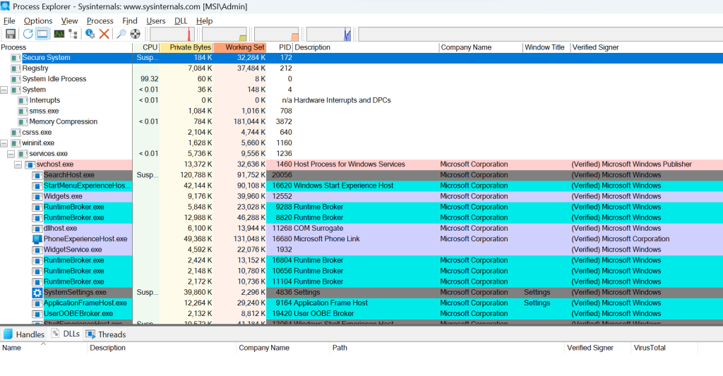Sort by Verified Signer header in process list

click(x=647, y=47)
